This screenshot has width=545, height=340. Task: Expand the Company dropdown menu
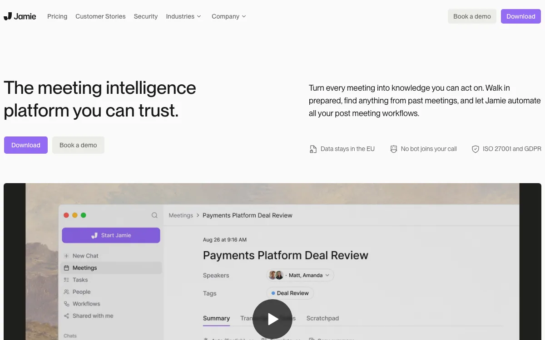(x=229, y=16)
